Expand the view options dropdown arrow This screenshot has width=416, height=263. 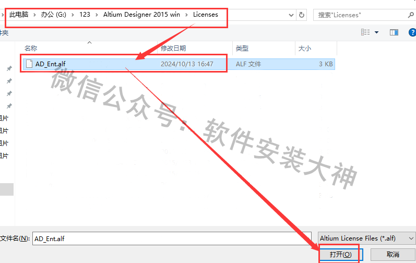(x=377, y=32)
